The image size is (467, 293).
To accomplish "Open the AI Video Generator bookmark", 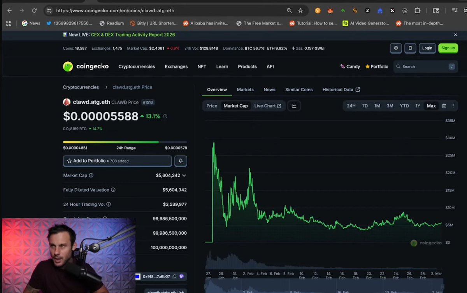I will 366,23.
